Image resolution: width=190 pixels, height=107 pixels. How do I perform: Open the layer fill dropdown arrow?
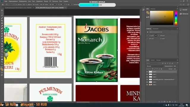178,69
